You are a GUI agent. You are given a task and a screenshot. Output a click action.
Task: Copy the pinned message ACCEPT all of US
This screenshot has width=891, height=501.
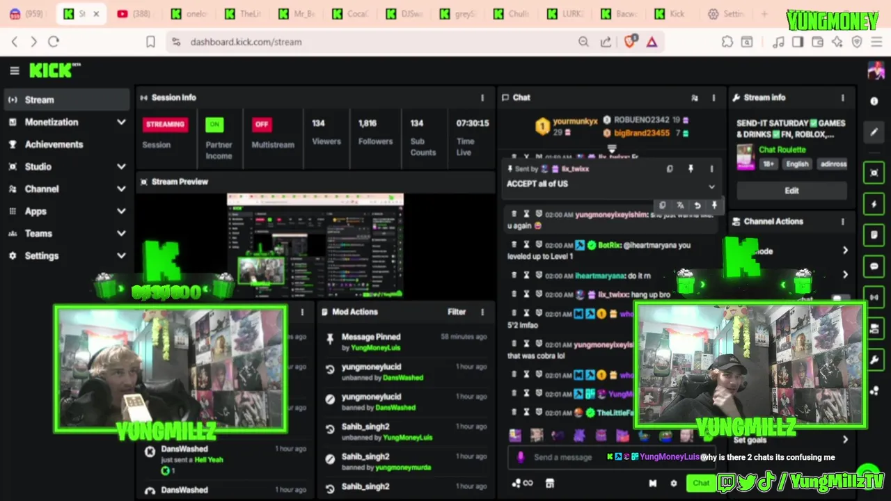670,168
